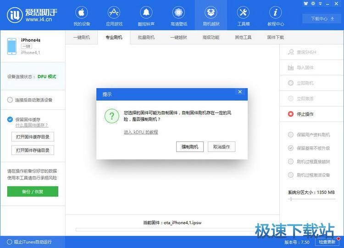This screenshot has height=248, width=344.
Task: Click green 备份 / 恢复 button
Action: (33, 192)
